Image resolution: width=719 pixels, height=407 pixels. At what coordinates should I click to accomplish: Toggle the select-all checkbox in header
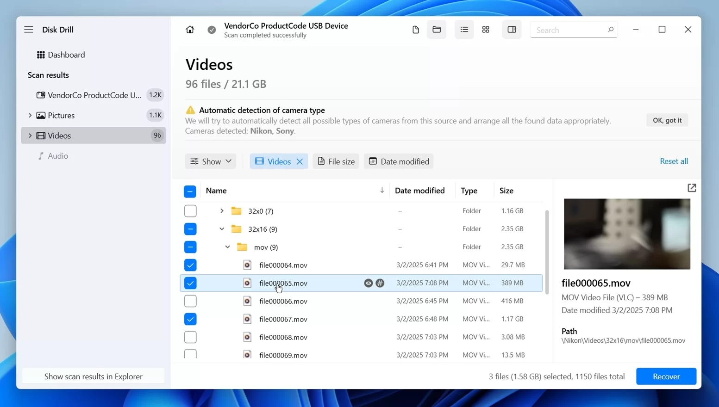tap(190, 191)
